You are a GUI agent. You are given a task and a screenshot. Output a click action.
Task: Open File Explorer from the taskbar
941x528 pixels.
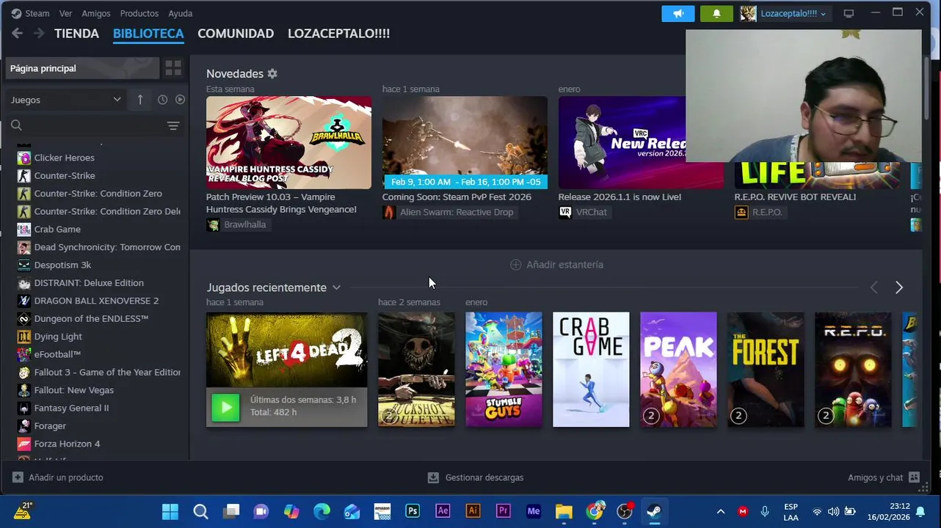564,511
